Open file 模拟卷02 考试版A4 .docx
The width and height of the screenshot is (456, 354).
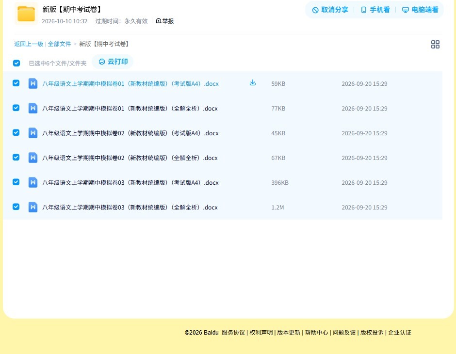click(x=130, y=133)
